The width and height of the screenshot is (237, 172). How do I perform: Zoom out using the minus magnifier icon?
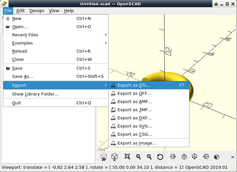(149, 157)
